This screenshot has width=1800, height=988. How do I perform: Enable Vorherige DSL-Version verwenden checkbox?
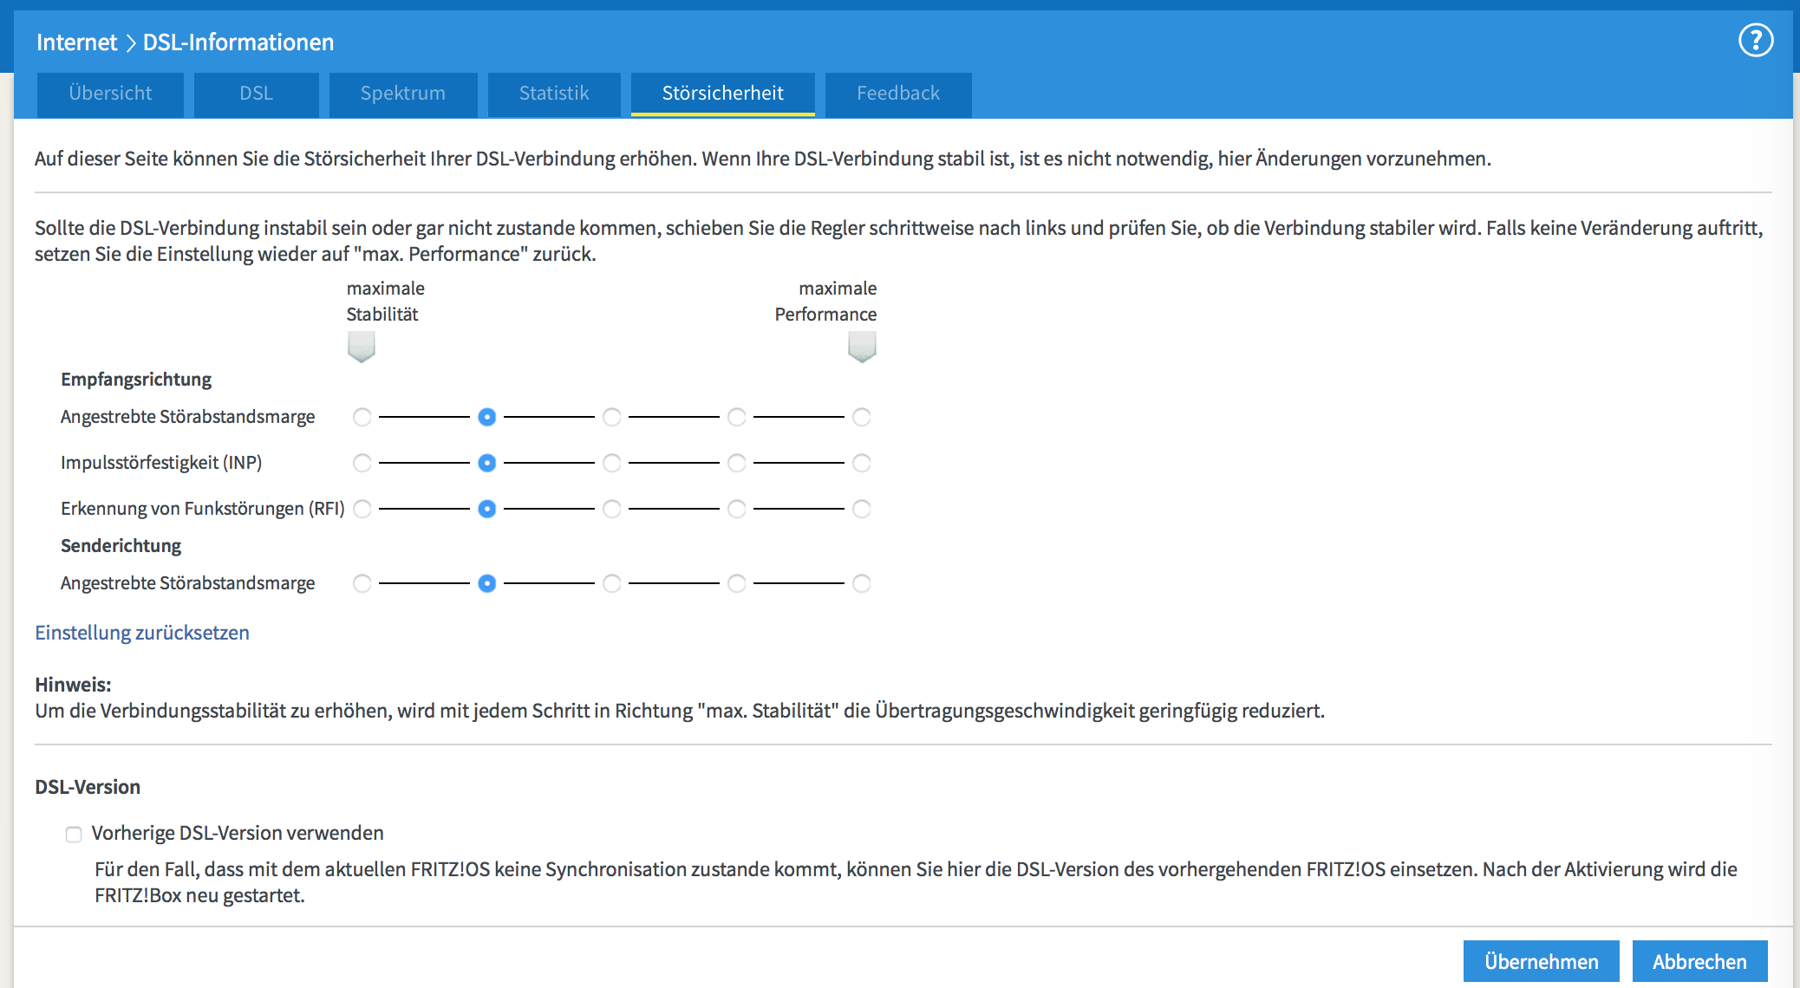click(74, 835)
